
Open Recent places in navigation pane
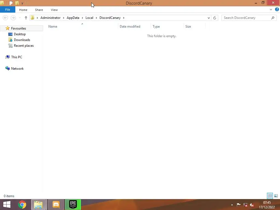click(x=24, y=46)
